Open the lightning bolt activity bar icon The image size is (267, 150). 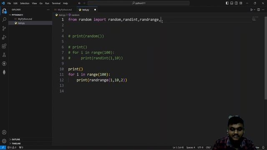click(x=4, y=64)
